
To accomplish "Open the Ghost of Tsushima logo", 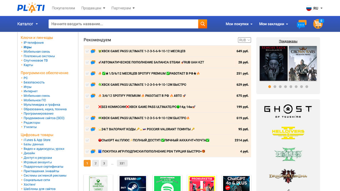I will (x=288, y=111).
